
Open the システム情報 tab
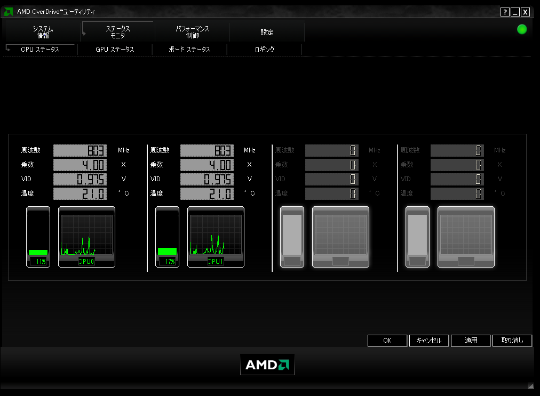click(43, 32)
